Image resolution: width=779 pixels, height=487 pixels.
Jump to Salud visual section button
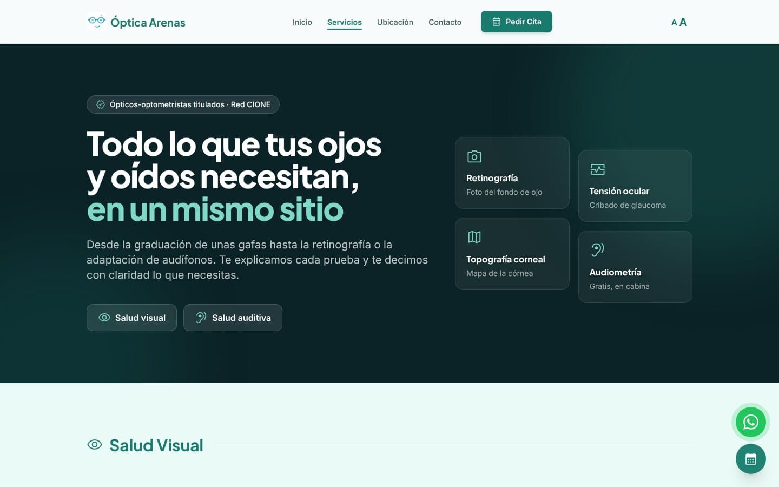(131, 318)
